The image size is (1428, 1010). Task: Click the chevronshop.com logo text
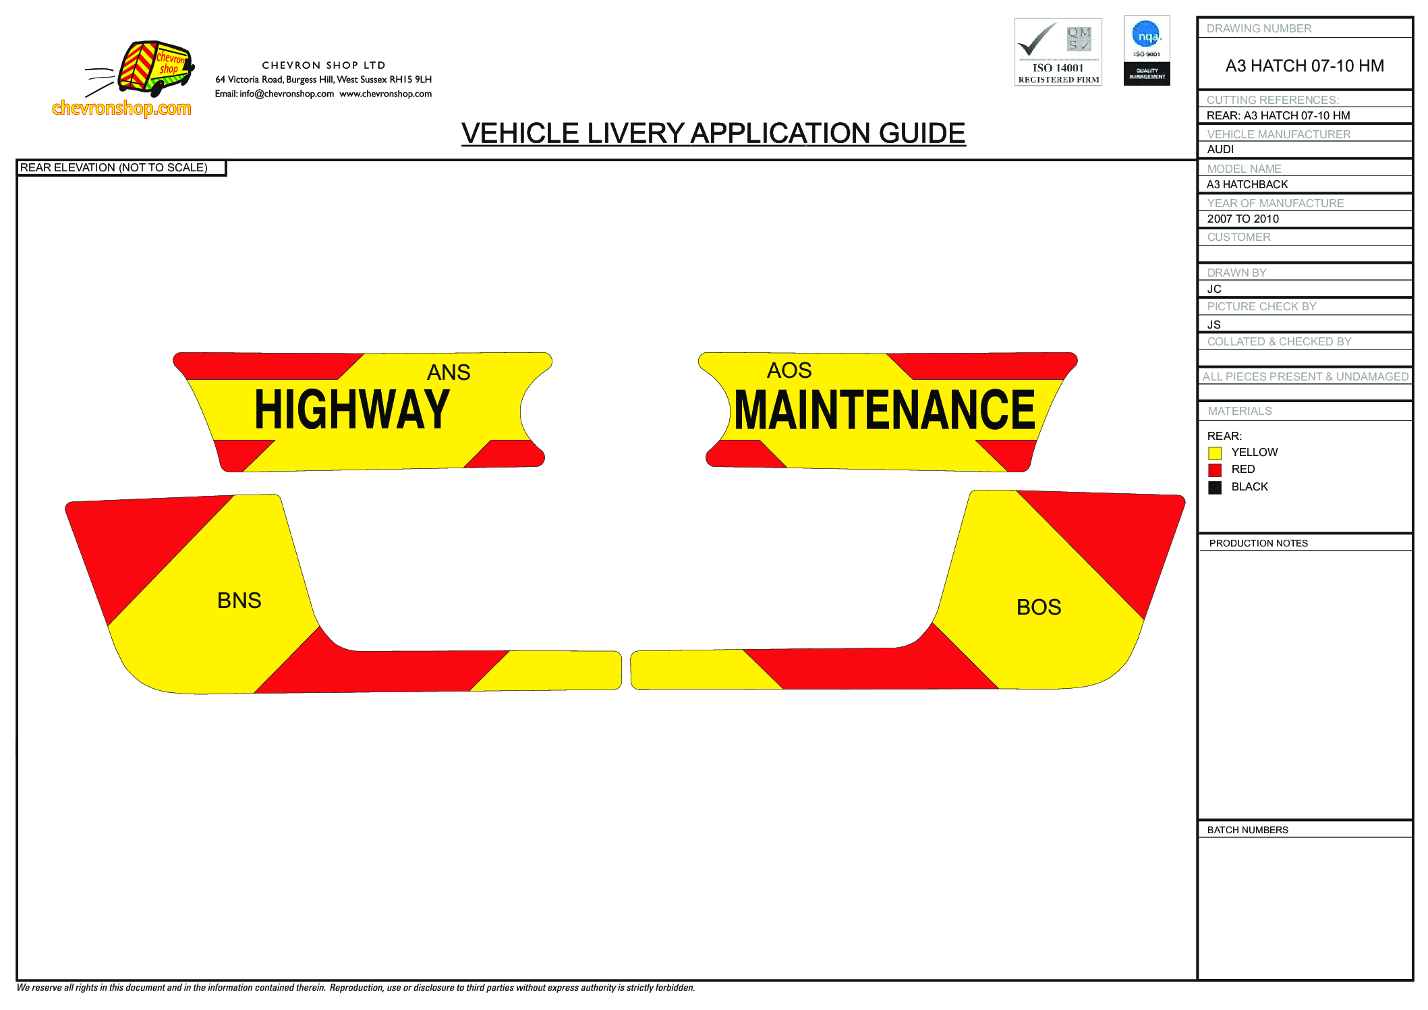click(x=121, y=108)
